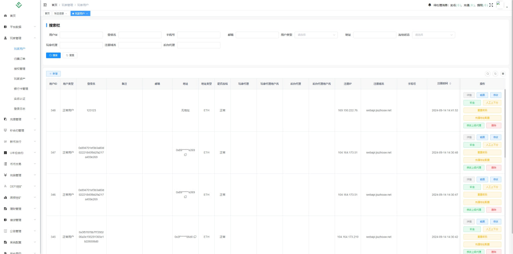
Task: Open 授权管理 in the sidebar
Action: [x=20, y=69]
